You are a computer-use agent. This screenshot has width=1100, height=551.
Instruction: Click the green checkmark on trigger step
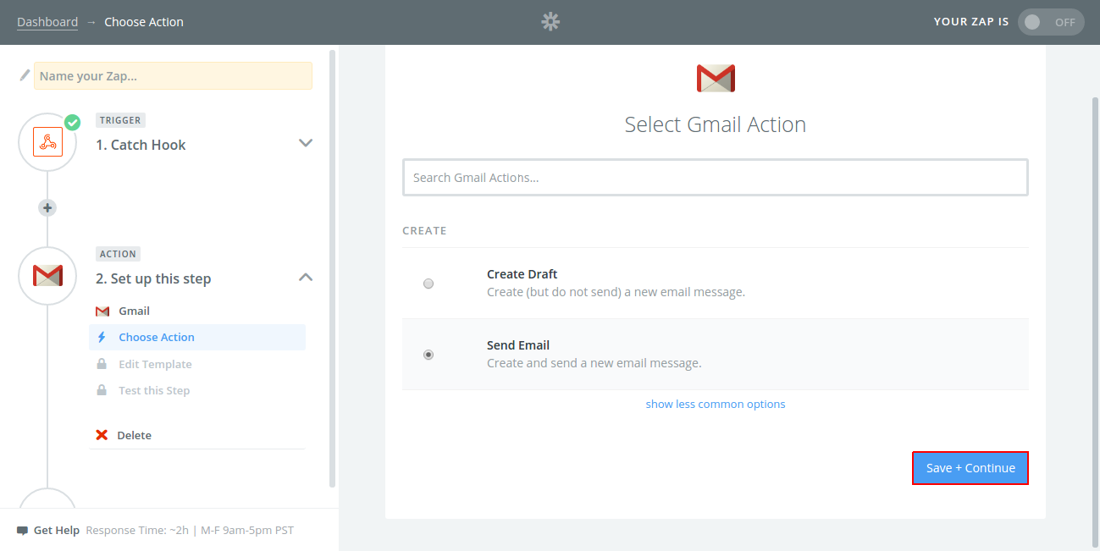(x=73, y=122)
